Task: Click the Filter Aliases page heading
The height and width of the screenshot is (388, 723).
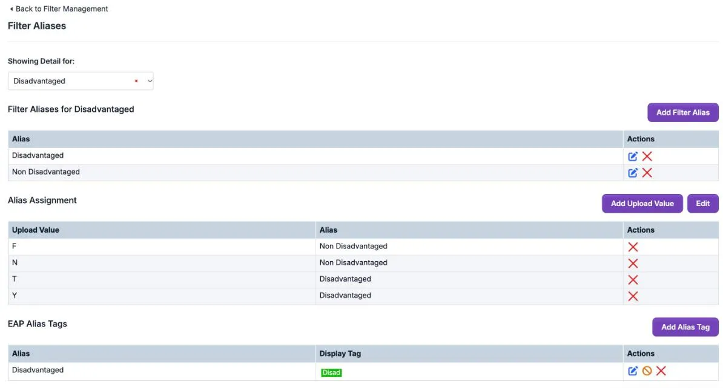Action: (x=37, y=26)
